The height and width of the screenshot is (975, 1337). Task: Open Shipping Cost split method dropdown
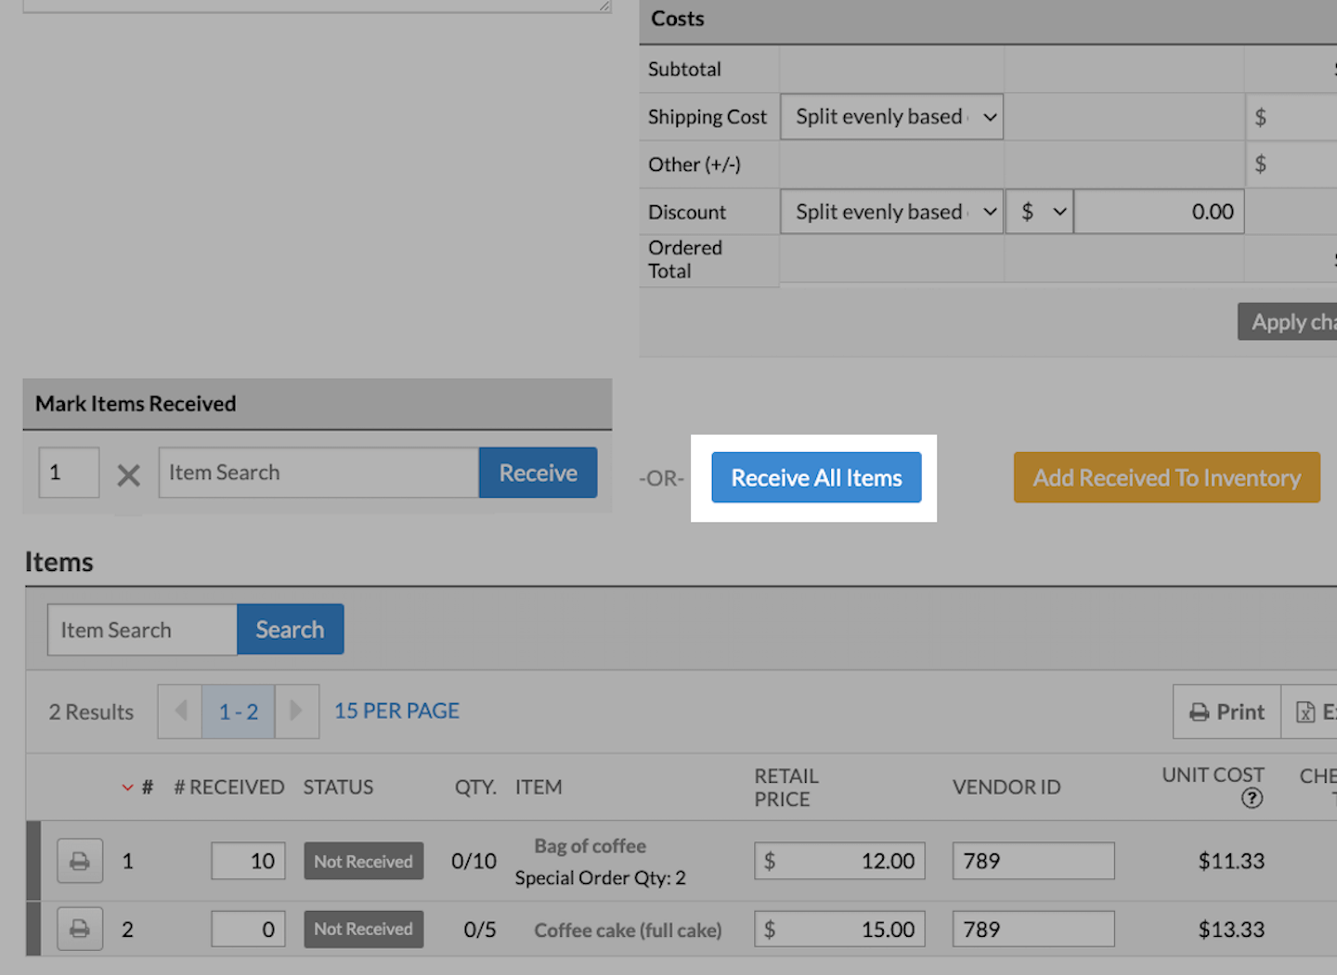891,117
